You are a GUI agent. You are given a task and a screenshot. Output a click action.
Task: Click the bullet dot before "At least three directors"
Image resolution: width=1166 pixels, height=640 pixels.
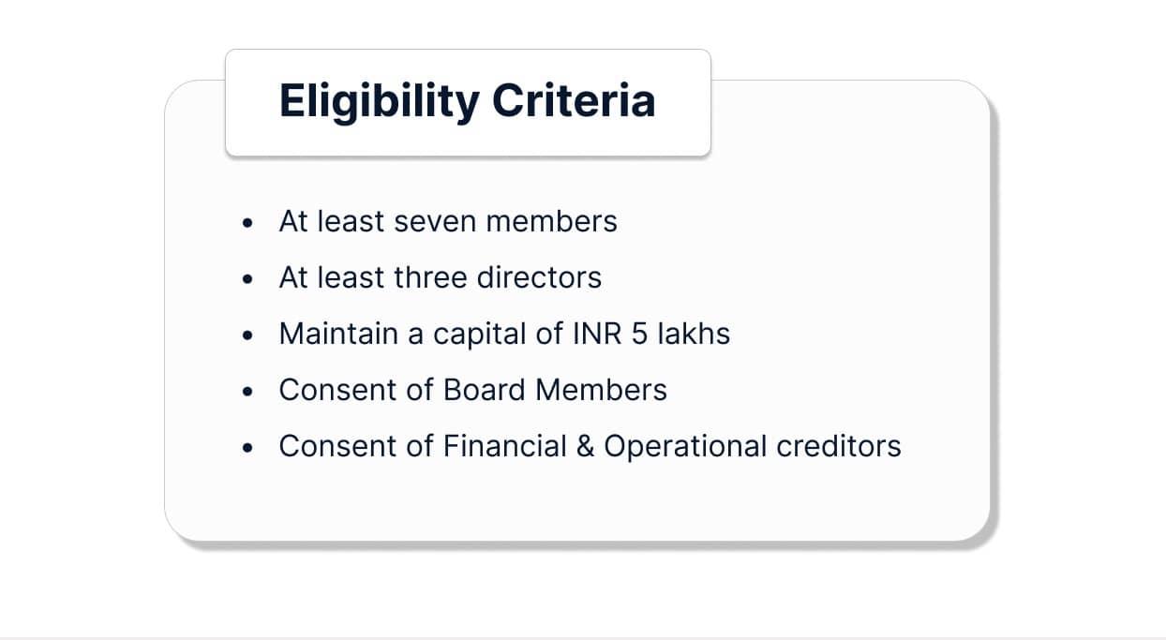pyautogui.click(x=247, y=279)
